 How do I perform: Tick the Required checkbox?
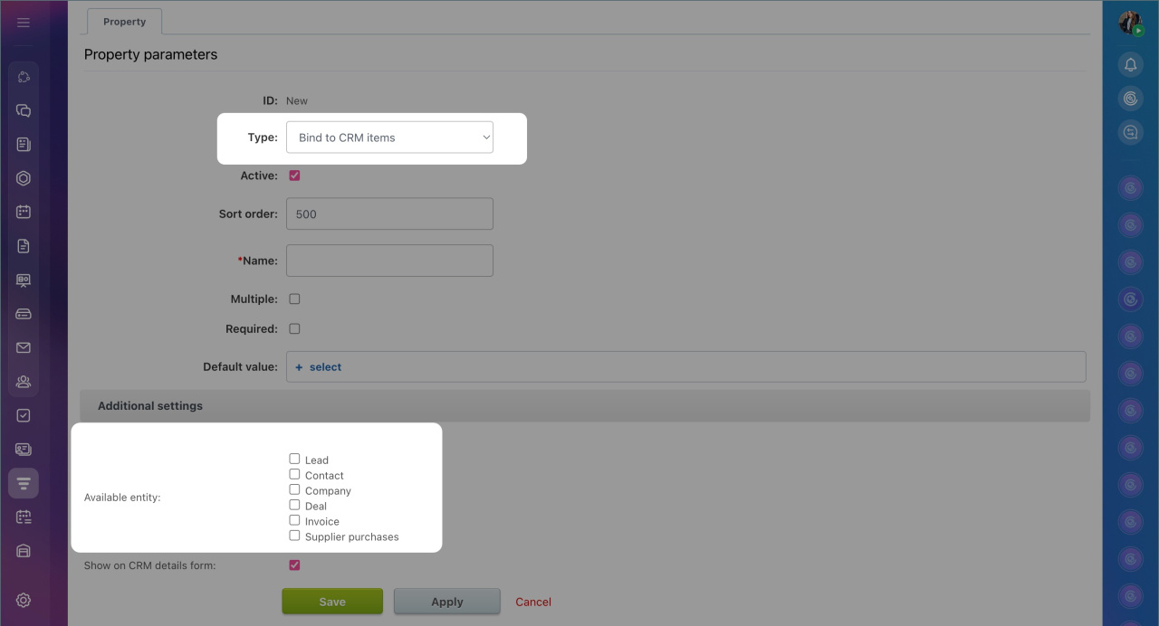[294, 328]
